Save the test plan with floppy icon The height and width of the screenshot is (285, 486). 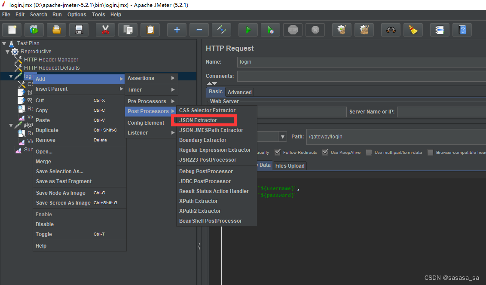pyautogui.click(x=79, y=30)
